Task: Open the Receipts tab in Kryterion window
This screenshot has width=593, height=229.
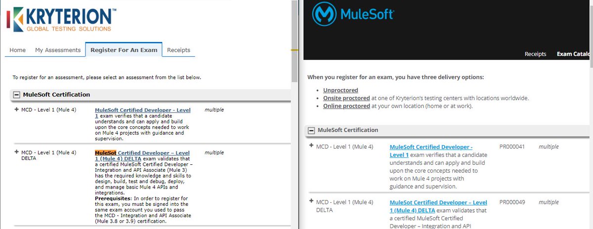Action: (x=178, y=50)
